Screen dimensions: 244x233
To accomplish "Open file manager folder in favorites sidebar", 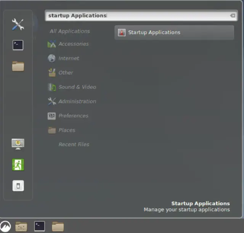I will (18, 66).
